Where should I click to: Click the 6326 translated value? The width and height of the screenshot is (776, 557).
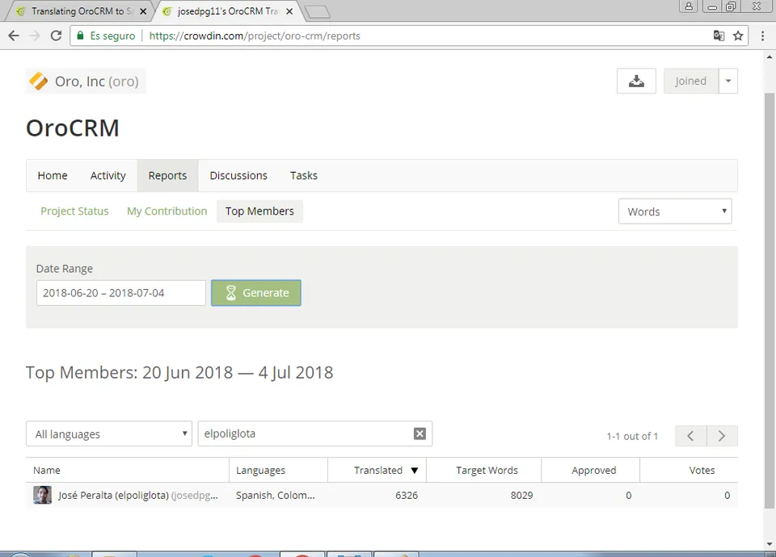click(x=407, y=495)
